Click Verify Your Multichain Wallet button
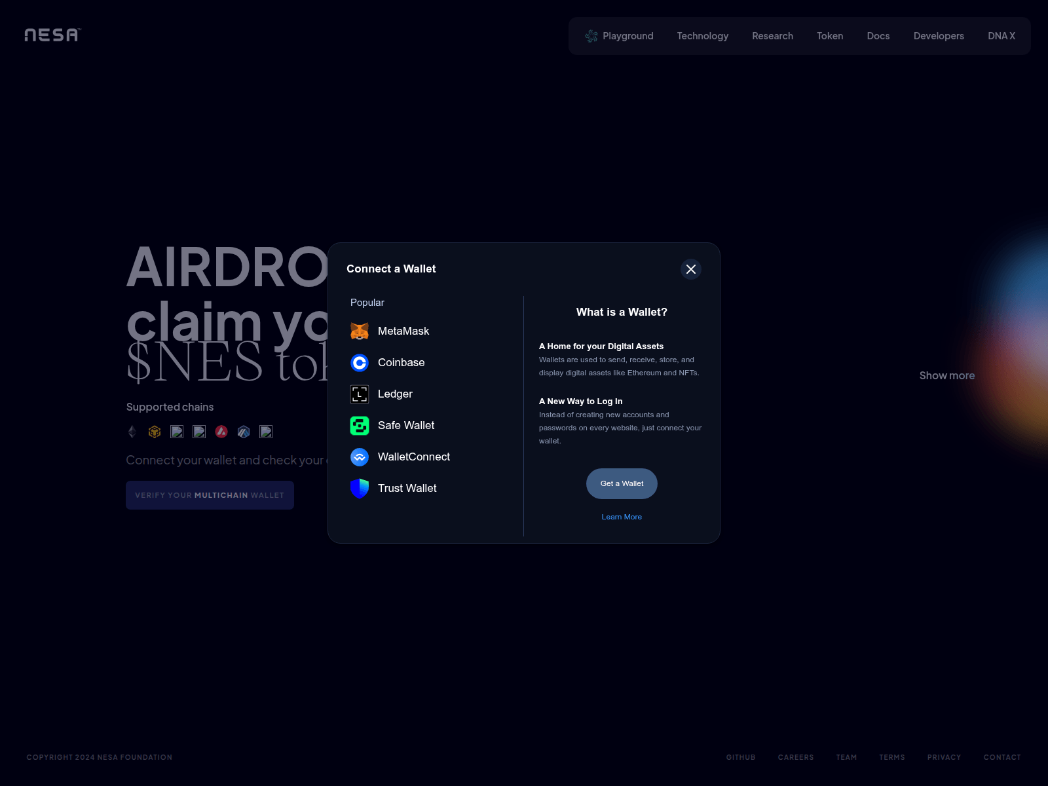Screen dimensions: 1048x786 [210, 495]
